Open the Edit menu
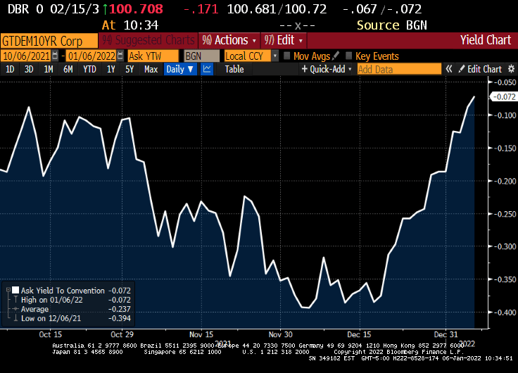Viewport: 518px width, 373px height. (283, 40)
